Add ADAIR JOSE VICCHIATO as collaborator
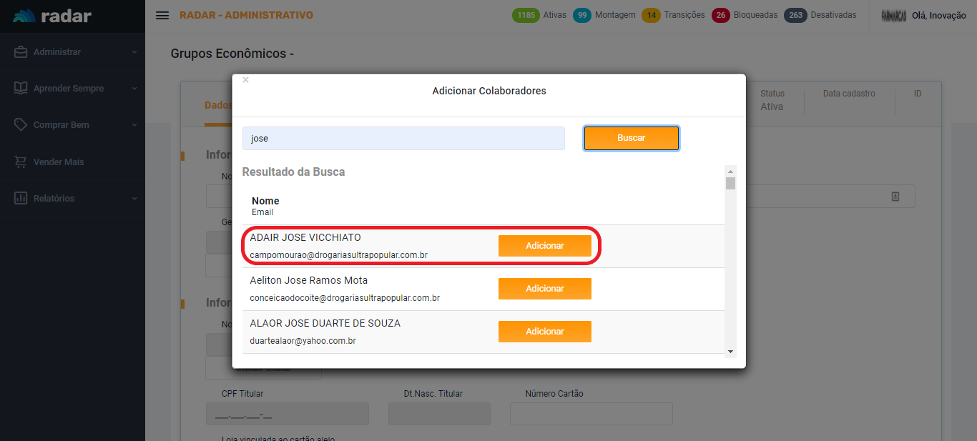The width and height of the screenshot is (977, 441). [x=544, y=246]
